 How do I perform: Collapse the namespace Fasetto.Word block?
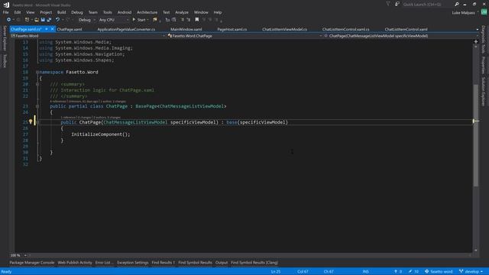point(37,72)
